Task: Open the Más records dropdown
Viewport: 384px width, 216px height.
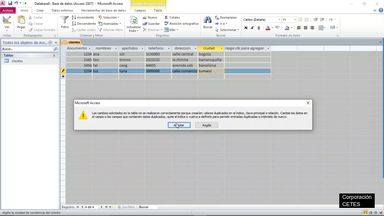Action: pyautogui.click(x=171, y=30)
